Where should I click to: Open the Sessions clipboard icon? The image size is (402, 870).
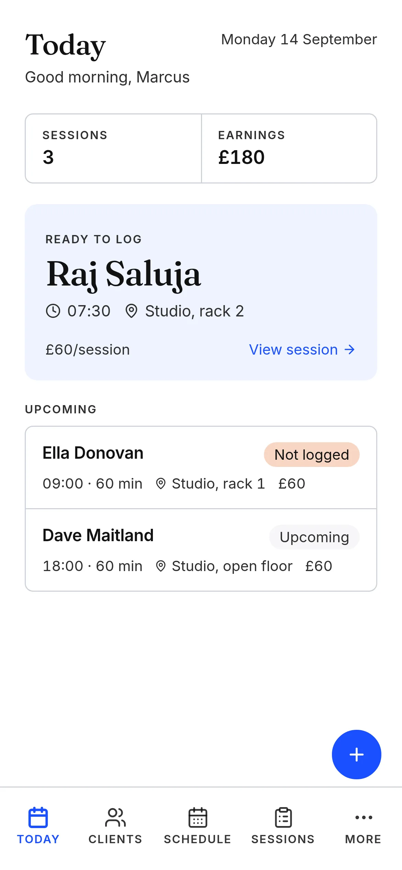click(x=283, y=817)
